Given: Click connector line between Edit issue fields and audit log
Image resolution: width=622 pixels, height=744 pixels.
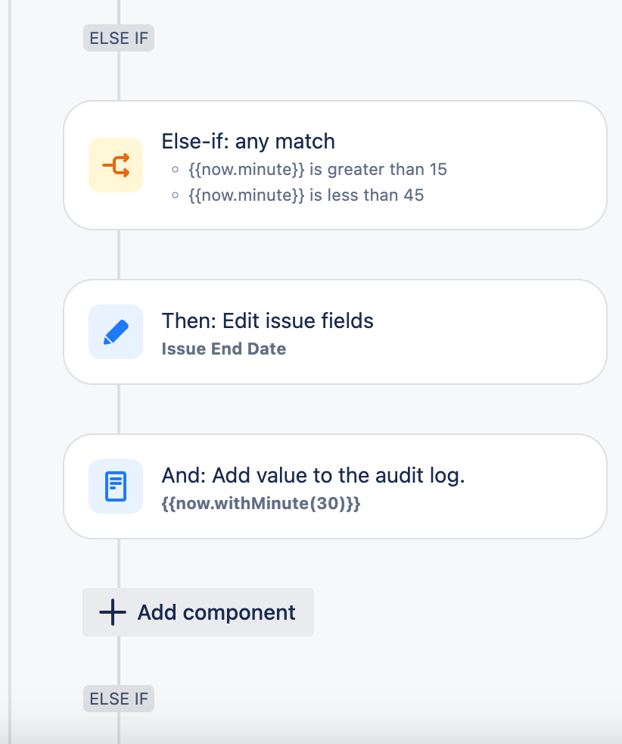Looking at the screenshot, I should pyautogui.click(x=119, y=409).
